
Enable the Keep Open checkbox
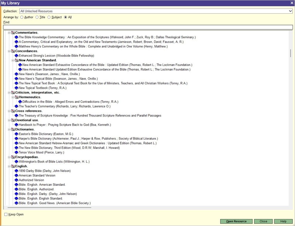point(6,214)
